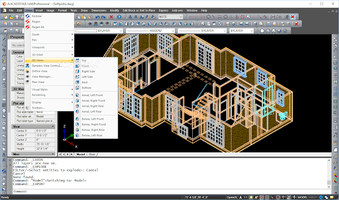
Task: Click the Save disk icon in top-left toolbar
Action: tap(17, 17)
